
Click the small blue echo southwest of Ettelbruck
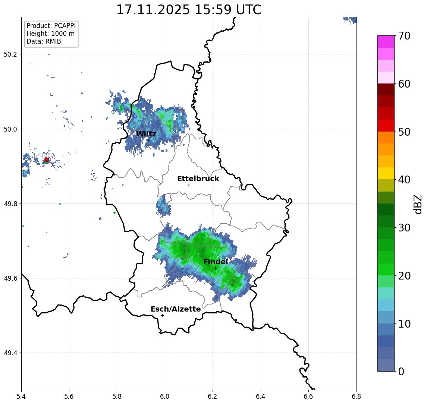[163, 205]
